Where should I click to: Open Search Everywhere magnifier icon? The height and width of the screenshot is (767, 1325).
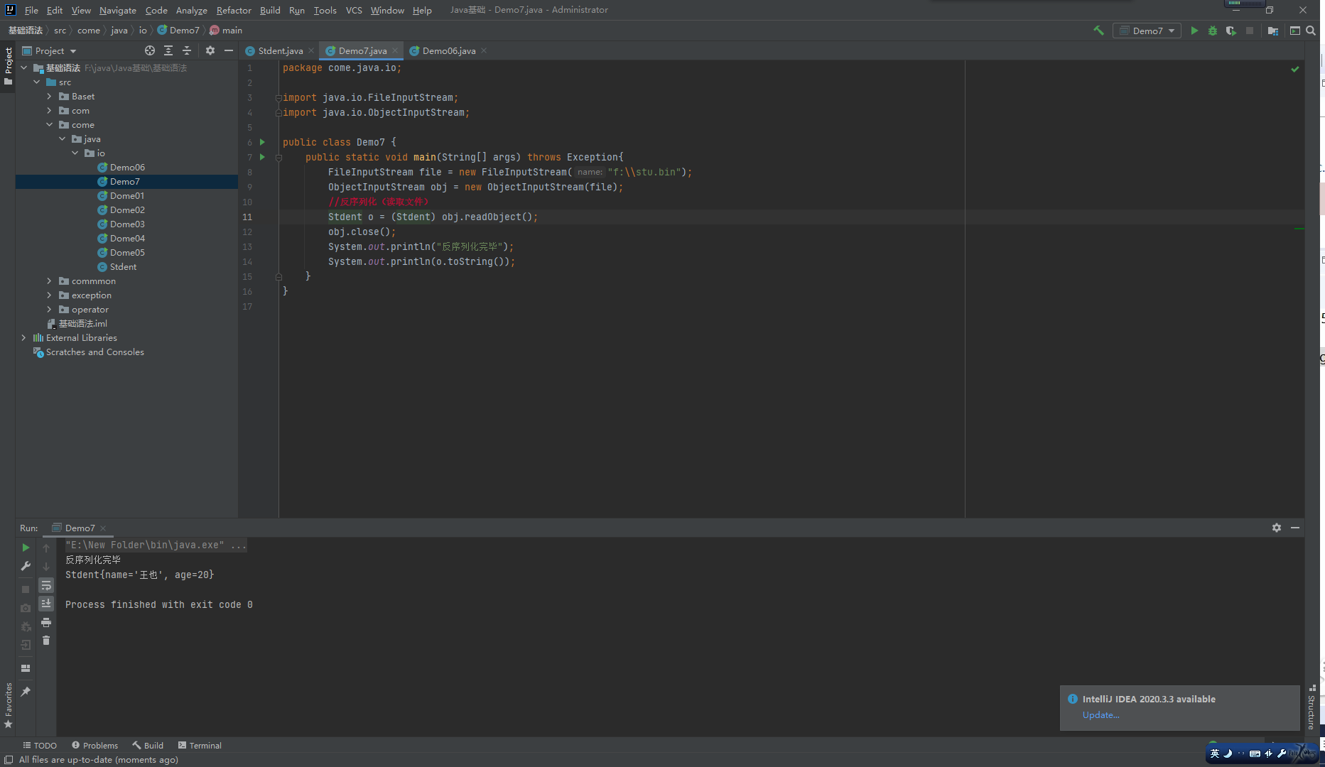click(1311, 31)
